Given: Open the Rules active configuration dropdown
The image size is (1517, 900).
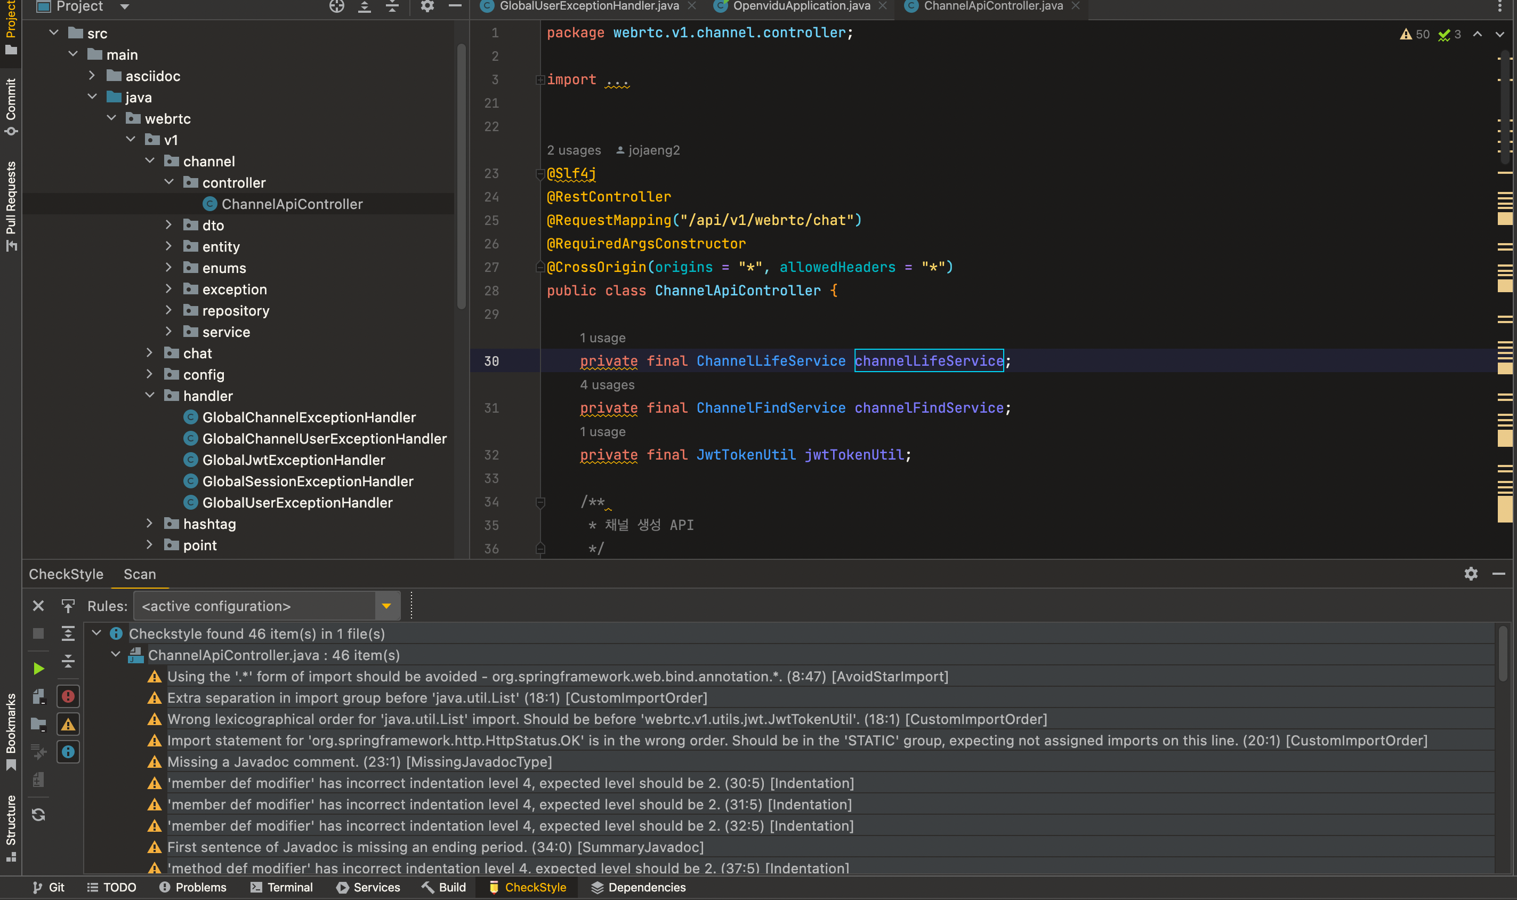Looking at the screenshot, I should click(386, 606).
